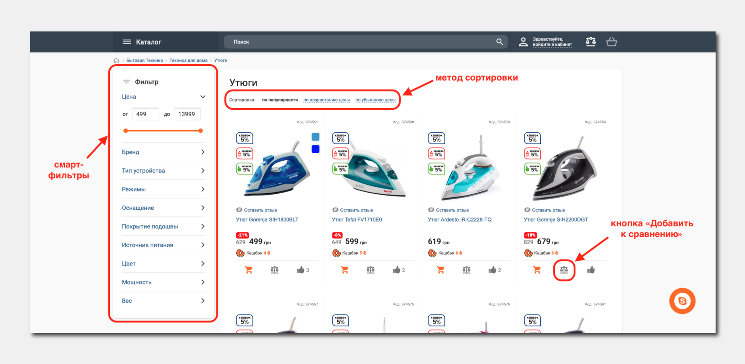Sort by по возрастанию цены
Image resolution: width=745 pixels, height=364 pixels.
coord(326,100)
